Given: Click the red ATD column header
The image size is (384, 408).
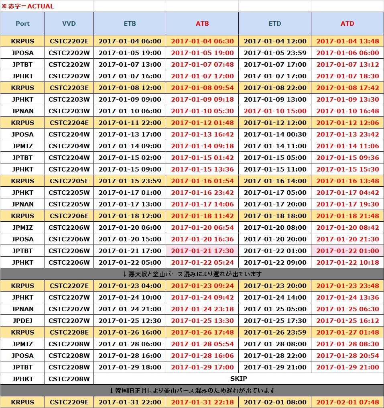Looking at the screenshot, I should click(x=347, y=23).
